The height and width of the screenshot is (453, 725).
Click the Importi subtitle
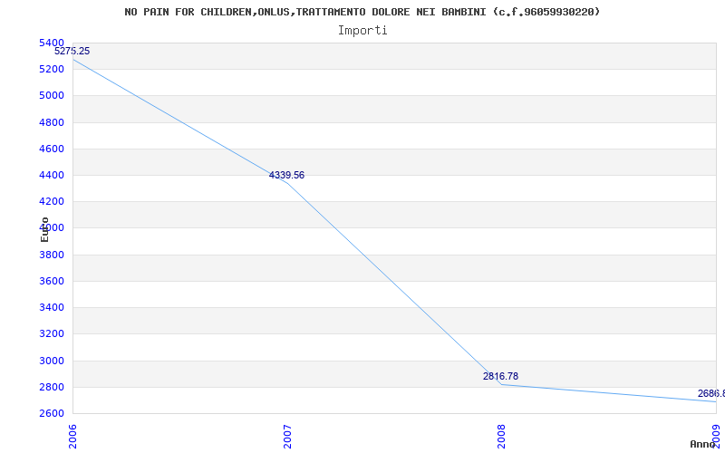tap(362, 31)
